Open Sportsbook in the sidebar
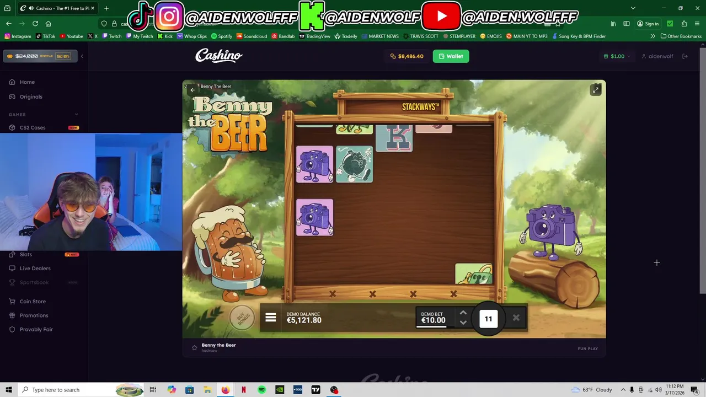 tap(34, 282)
